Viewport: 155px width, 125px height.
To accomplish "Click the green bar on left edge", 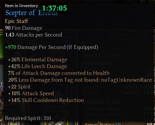I will pyautogui.click(x=2, y=46).
